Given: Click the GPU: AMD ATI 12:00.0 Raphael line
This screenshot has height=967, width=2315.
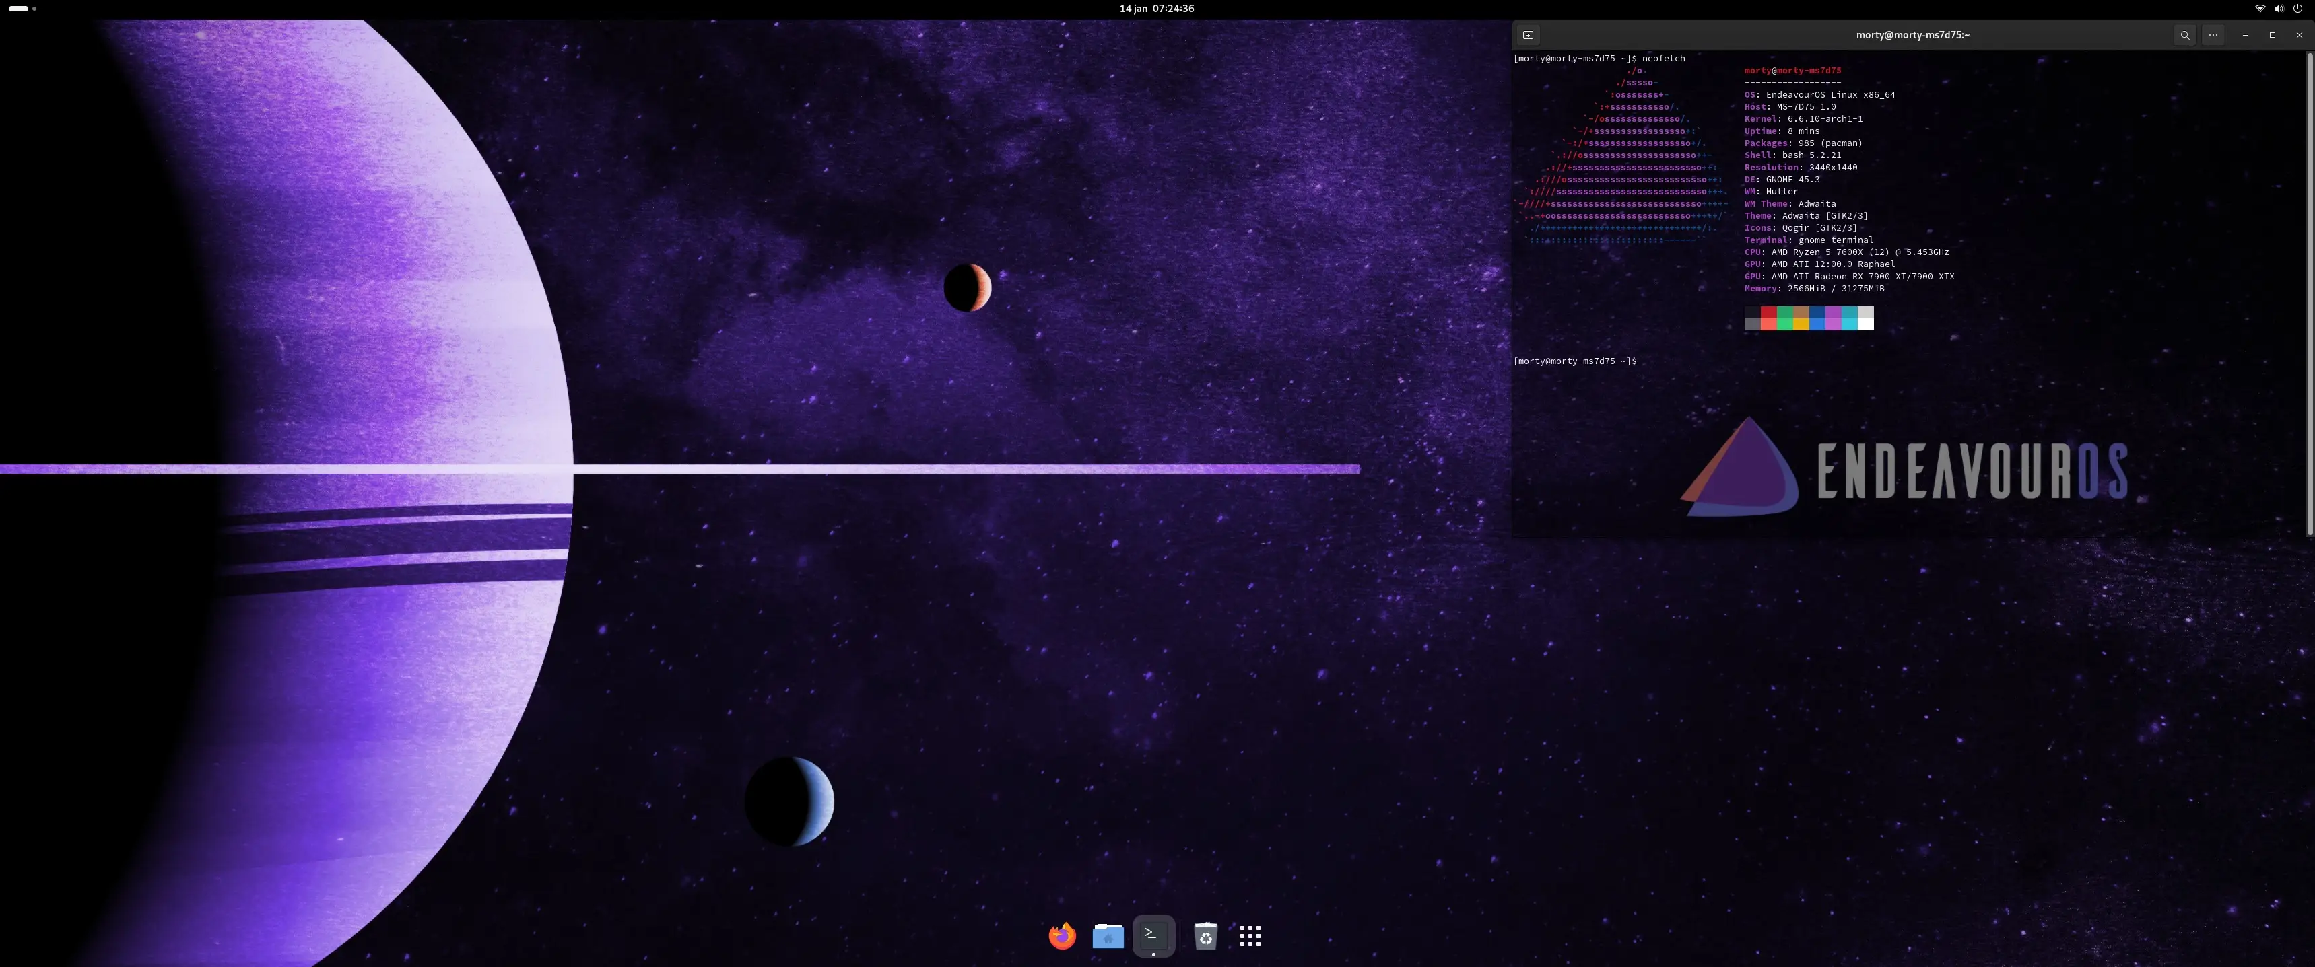Looking at the screenshot, I should 1820,264.
